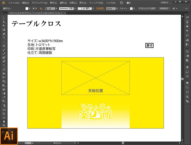This screenshot has height=145, width=191.
Task: Click the fill color swatch in control bar
Action: 27,9
